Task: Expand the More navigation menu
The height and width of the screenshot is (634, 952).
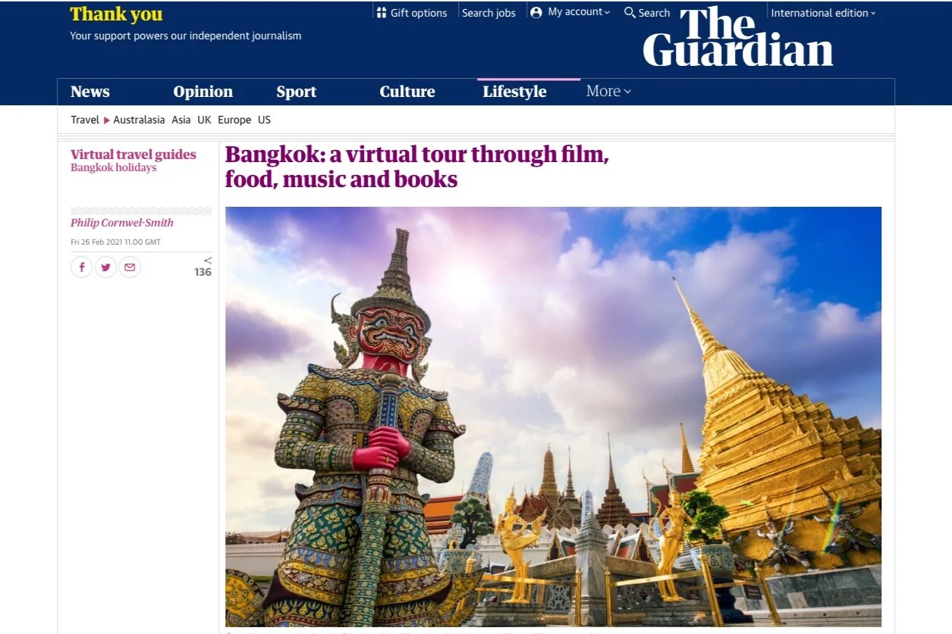Action: click(x=608, y=92)
